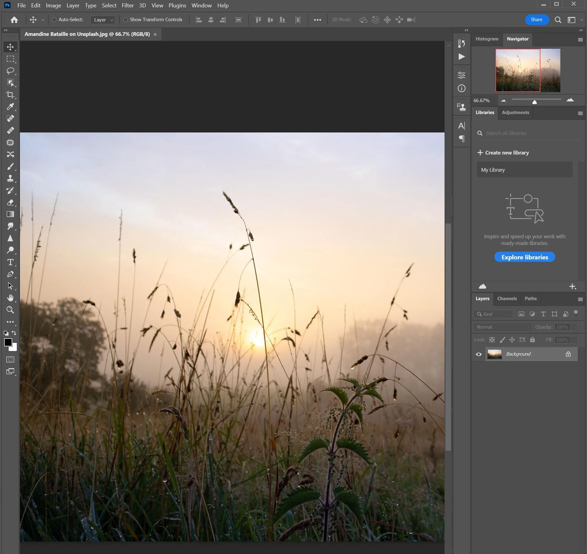Activate the Crop tool
Screen dimensions: 587x554
tap(10, 95)
